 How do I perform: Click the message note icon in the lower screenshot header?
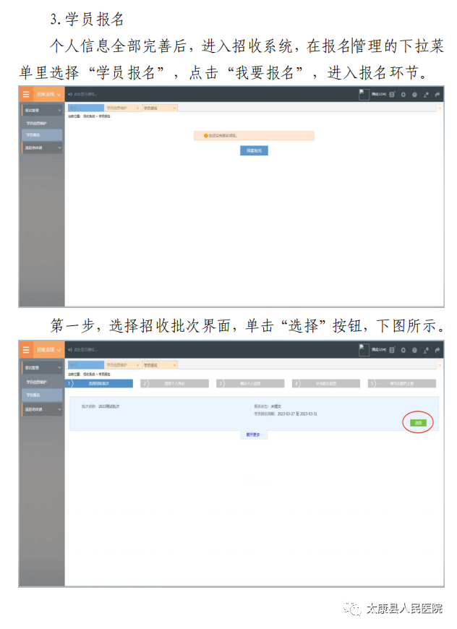coord(392,350)
